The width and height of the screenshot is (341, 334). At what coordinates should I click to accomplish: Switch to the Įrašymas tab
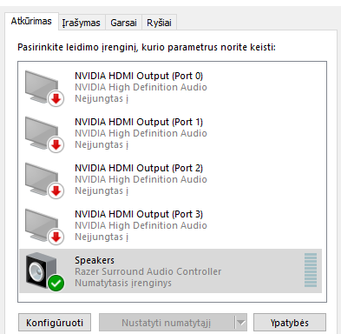pyautogui.click(x=81, y=23)
